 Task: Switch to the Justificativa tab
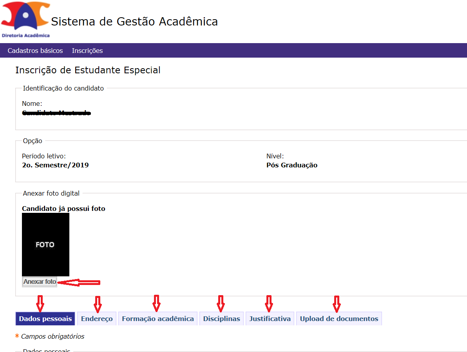(x=270, y=319)
